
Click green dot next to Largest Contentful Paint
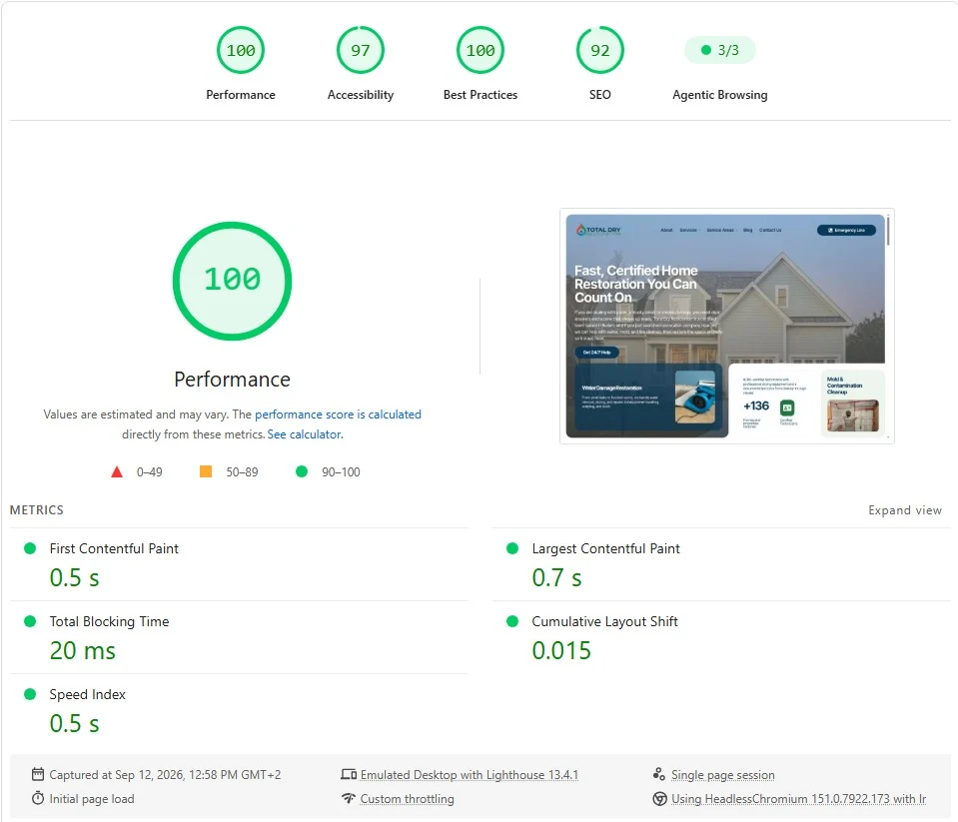pos(512,548)
